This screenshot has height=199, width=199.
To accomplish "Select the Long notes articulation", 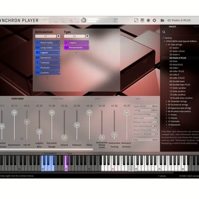I will click(48, 48).
